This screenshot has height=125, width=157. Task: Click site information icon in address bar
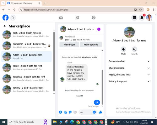tap(21, 10)
